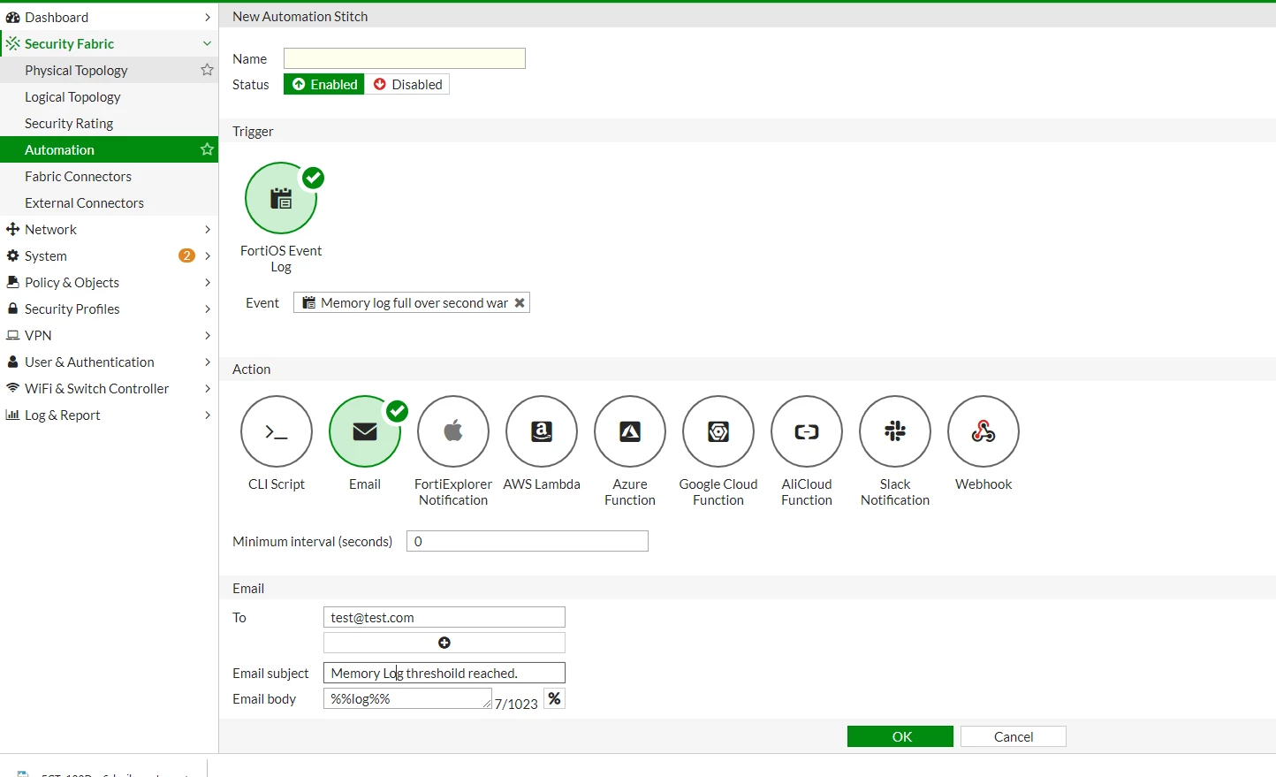Click the Email body text area

[407, 698]
